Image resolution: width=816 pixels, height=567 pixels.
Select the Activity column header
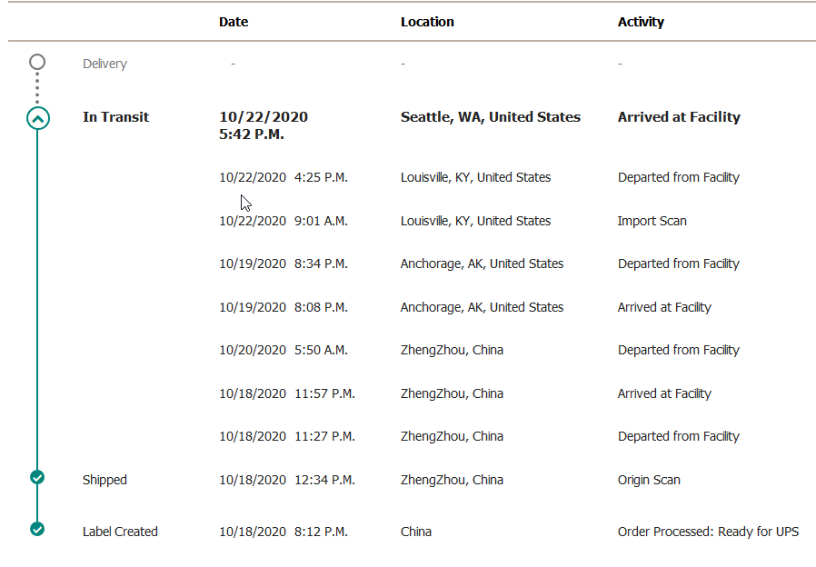pyautogui.click(x=641, y=22)
